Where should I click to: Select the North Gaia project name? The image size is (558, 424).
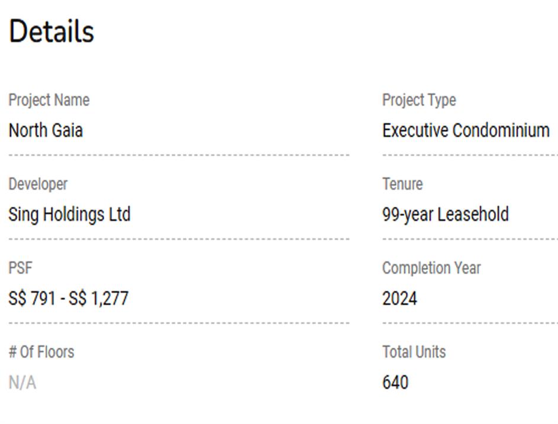pyautogui.click(x=46, y=130)
